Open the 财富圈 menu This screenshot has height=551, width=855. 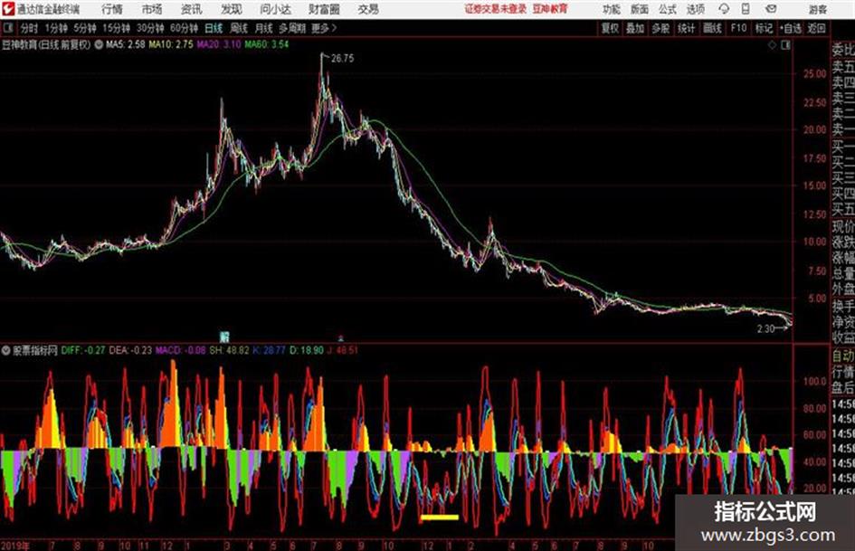324,9
